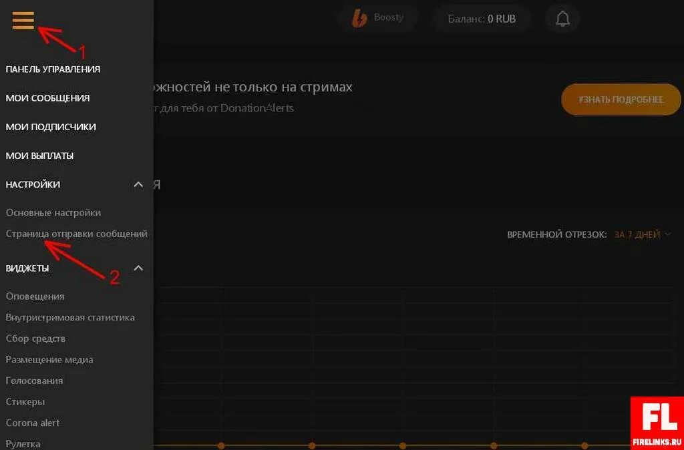Click the Boosty logo button
The width and height of the screenshot is (684, 450).
pyautogui.click(x=378, y=18)
